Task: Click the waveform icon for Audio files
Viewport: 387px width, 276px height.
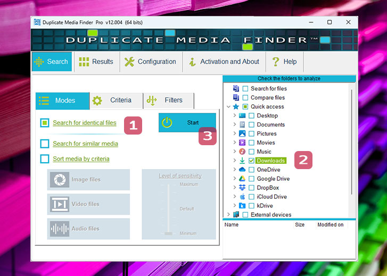Action: [x=60, y=229]
